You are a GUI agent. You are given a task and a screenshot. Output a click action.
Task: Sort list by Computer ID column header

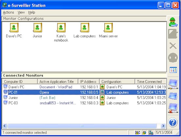point(20,82)
